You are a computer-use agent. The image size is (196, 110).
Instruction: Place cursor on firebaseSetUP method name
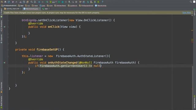click(47, 50)
